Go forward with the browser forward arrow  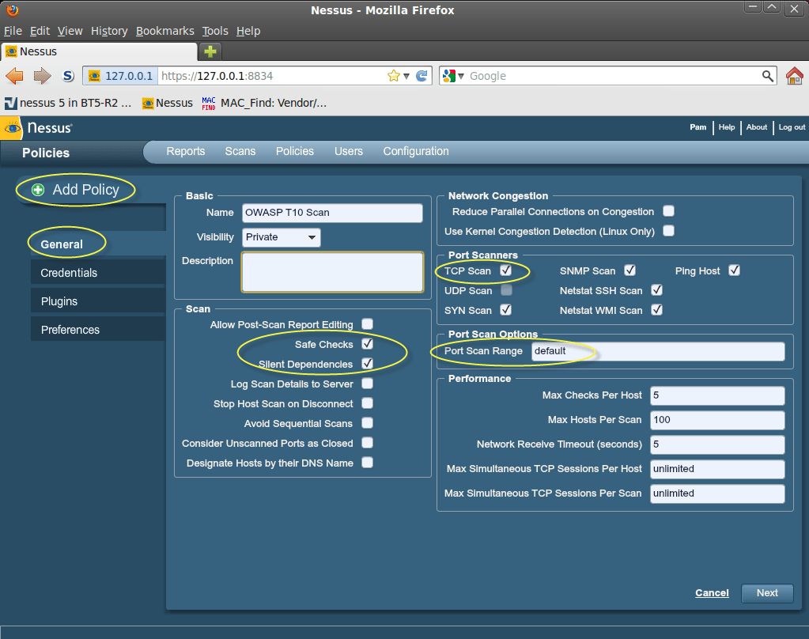[42, 76]
